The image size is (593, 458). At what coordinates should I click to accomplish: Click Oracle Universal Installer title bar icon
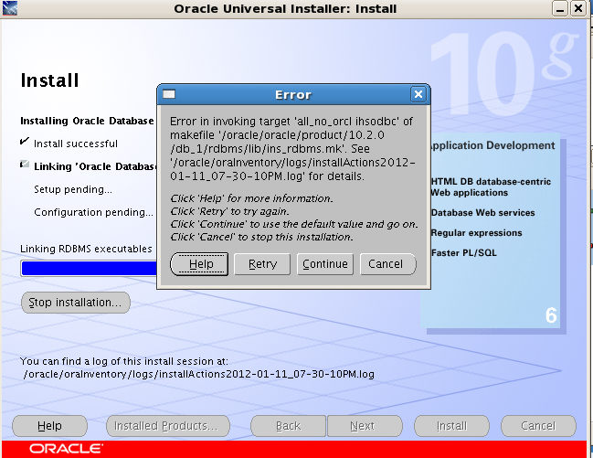[9, 8]
